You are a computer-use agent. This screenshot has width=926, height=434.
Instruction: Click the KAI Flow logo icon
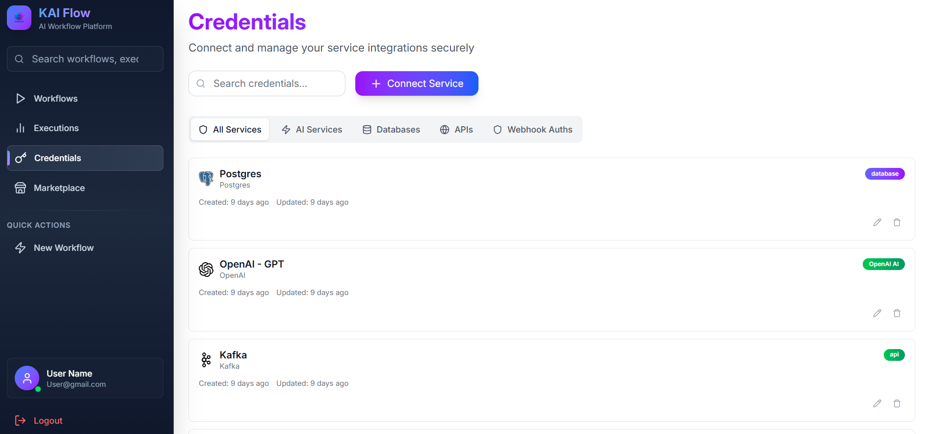click(19, 18)
